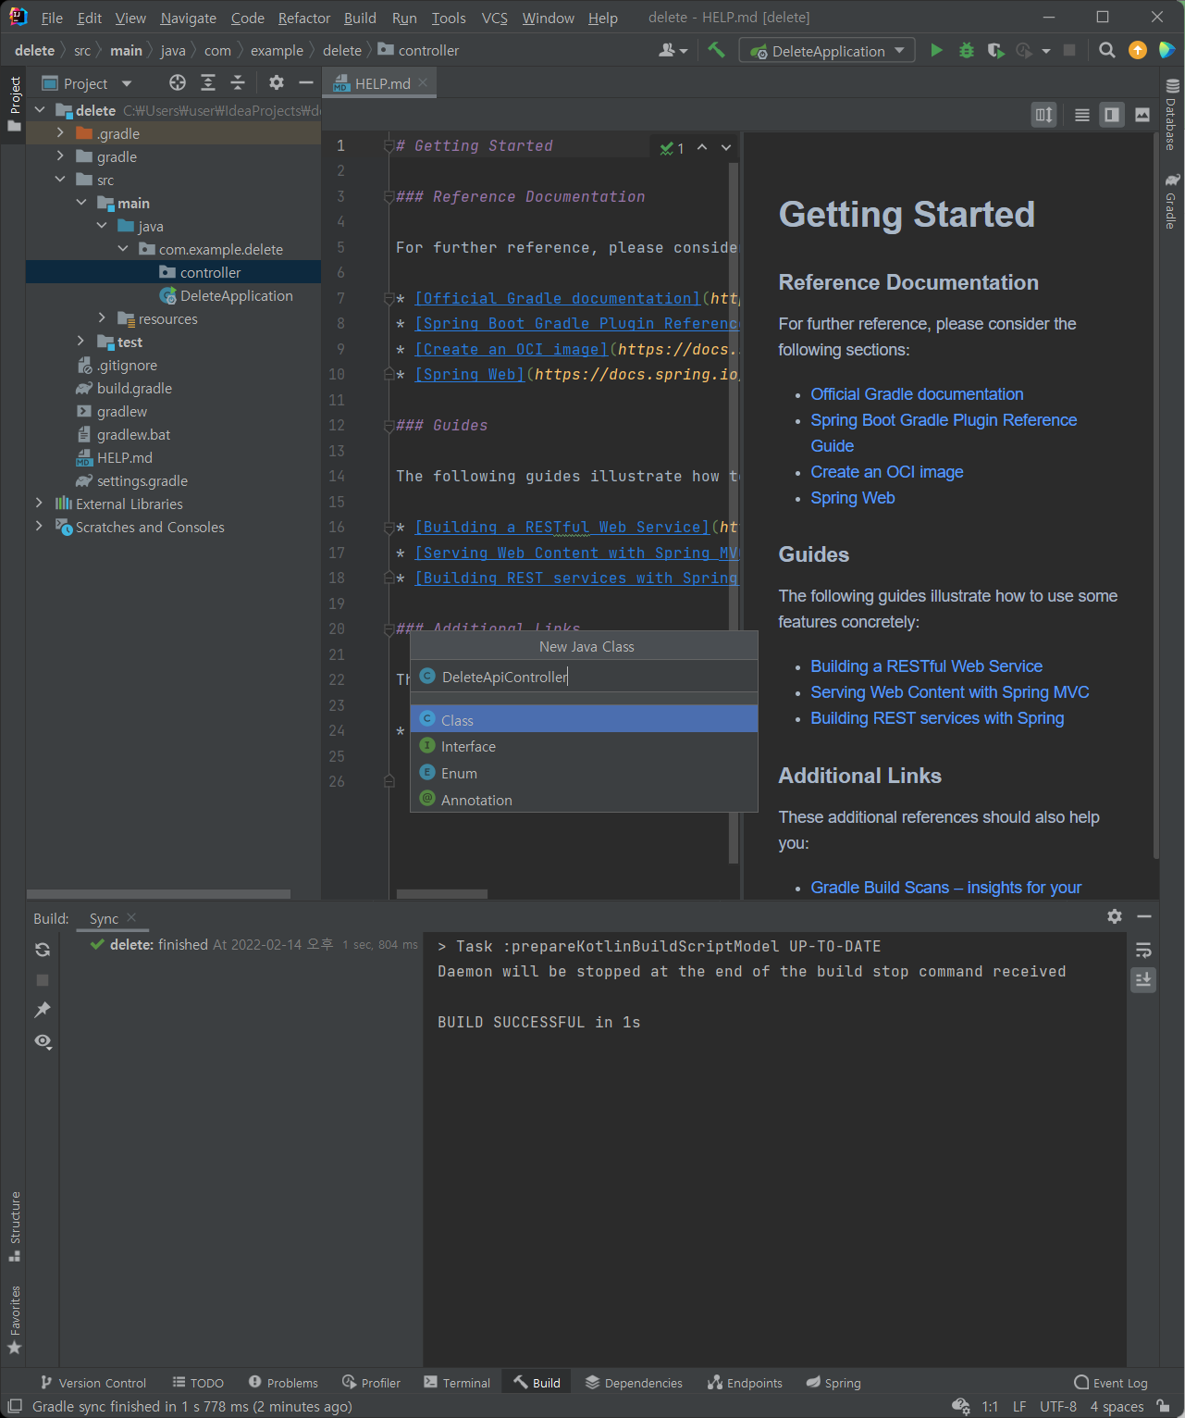Viewport: 1185px width, 1418px height.
Task: Open the Problems tool window tab
Action: (x=283, y=1383)
